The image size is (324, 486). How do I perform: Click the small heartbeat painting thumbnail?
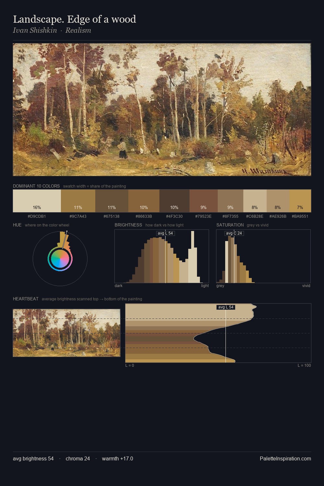coord(66,333)
